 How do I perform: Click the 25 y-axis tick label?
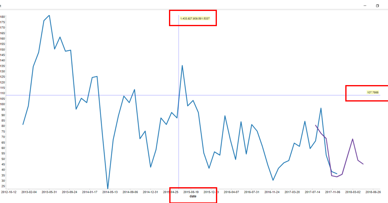pos(3,186)
